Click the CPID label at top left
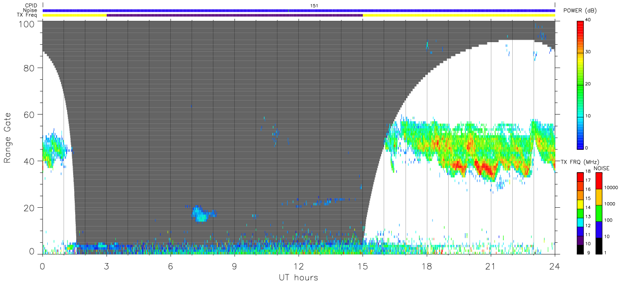Screen dimensions: 624x288 tap(31, 6)
